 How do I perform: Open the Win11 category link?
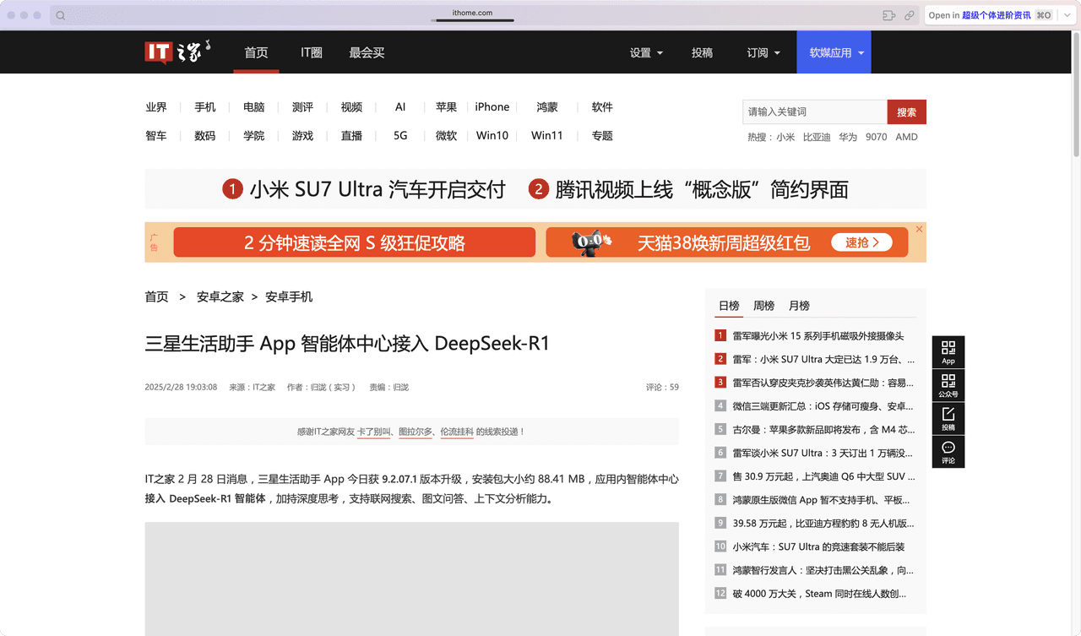[x=547, y=135]
